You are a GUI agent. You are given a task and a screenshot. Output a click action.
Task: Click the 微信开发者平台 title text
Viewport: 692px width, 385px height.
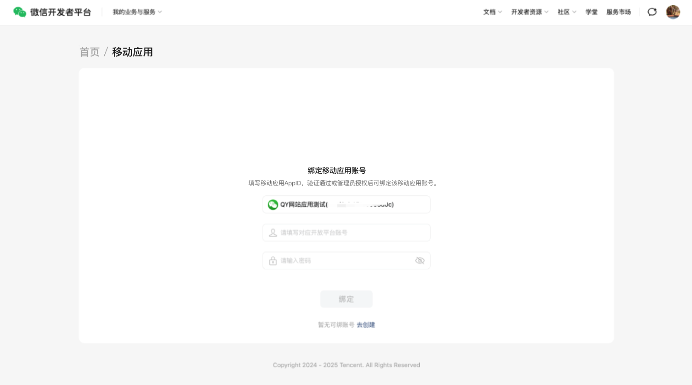61,12
